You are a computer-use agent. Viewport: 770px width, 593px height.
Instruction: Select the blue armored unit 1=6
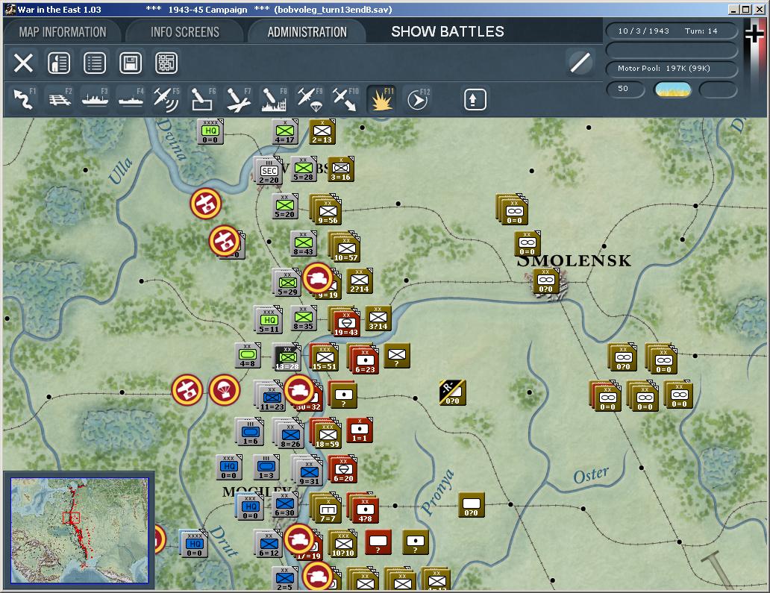tap(249, 433)
